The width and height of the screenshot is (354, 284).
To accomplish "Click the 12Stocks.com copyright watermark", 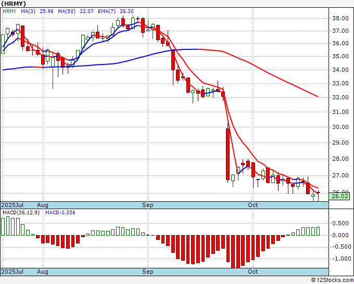I will pos(331,280).
